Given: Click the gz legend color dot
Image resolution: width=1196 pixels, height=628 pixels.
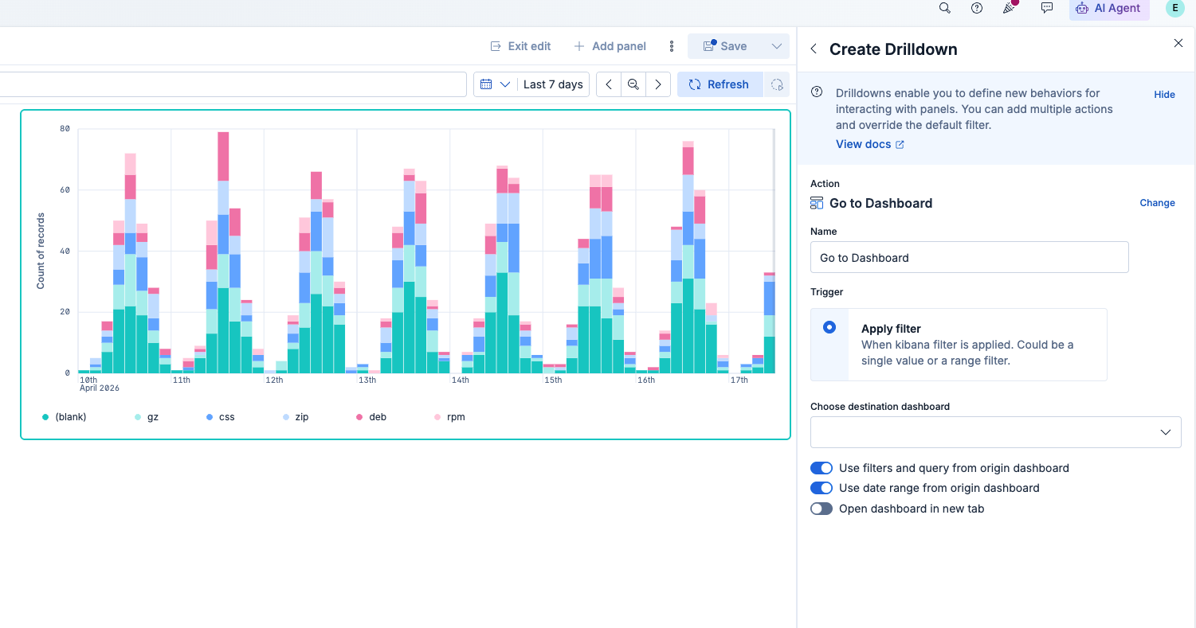Looking at the screenshot, I should (138, 417).
